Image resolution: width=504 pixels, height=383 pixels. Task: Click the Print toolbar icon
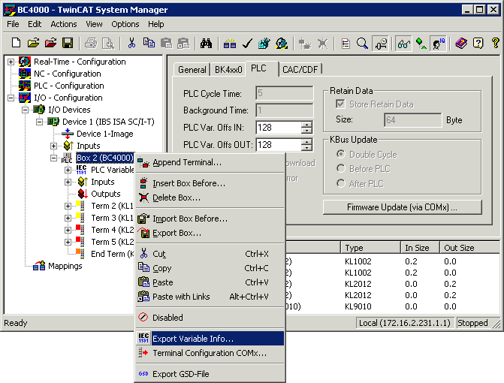pyautogui.click(x=91, y=43)
